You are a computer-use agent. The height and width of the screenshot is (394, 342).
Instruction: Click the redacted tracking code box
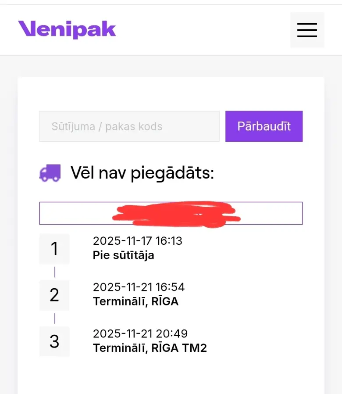tap(171, 213)
